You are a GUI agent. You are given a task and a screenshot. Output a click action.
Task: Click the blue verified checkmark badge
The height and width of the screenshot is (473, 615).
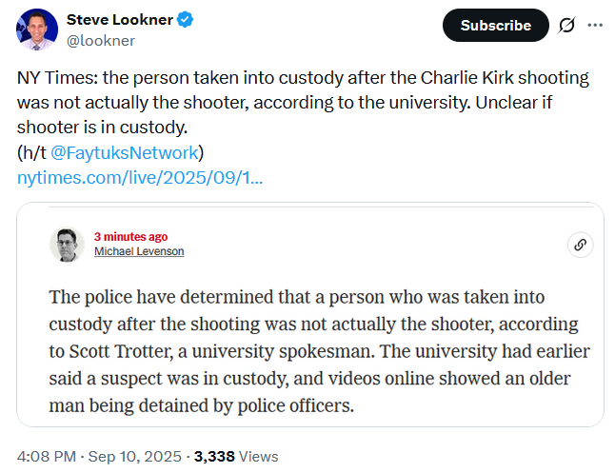(x=187, y=20)
